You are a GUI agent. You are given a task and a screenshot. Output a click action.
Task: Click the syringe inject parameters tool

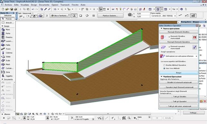point(49,9)
